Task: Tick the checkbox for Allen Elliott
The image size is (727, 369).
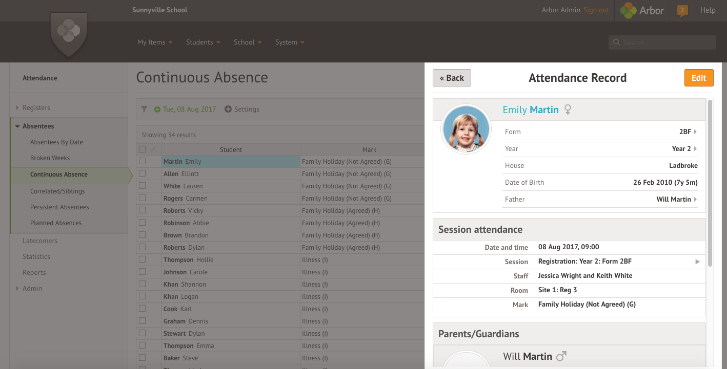Action: point(143,173)
